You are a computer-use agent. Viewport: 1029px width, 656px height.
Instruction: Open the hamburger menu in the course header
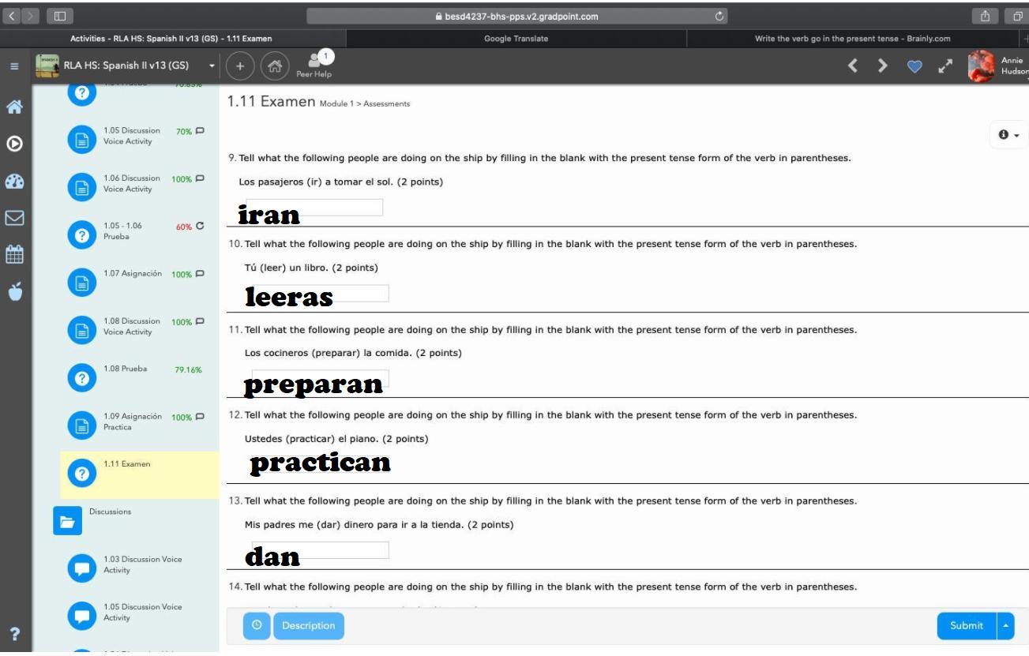[15, 66]
